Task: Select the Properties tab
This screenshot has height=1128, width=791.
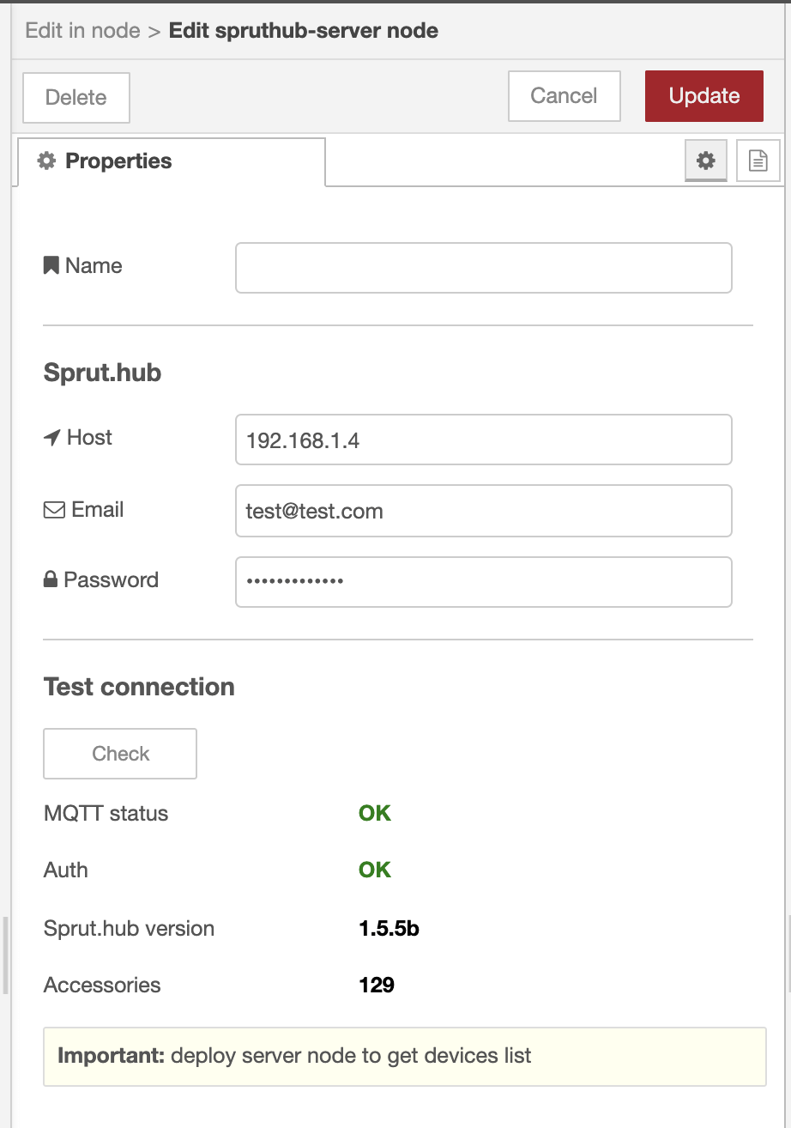Action: [172, 161]
